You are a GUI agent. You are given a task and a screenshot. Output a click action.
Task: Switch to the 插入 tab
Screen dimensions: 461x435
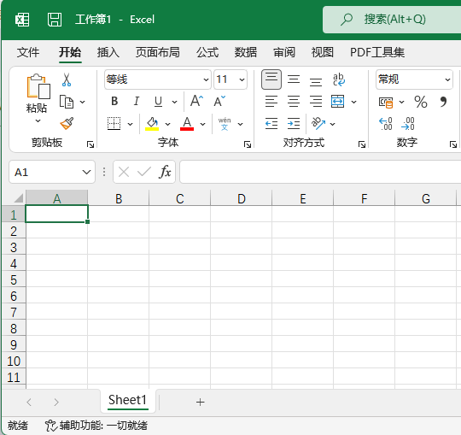[108, 52]
